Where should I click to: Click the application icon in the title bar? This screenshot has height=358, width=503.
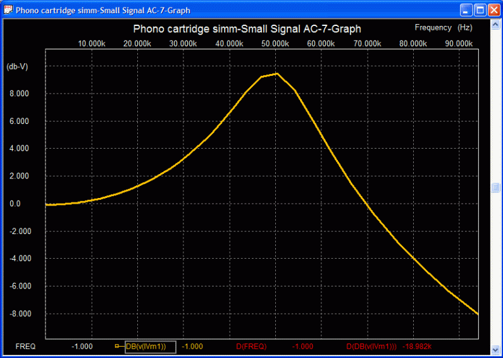[8, 10]
